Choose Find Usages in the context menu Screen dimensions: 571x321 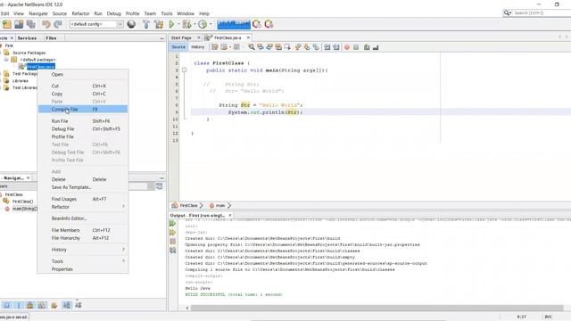tap(83, 199)
